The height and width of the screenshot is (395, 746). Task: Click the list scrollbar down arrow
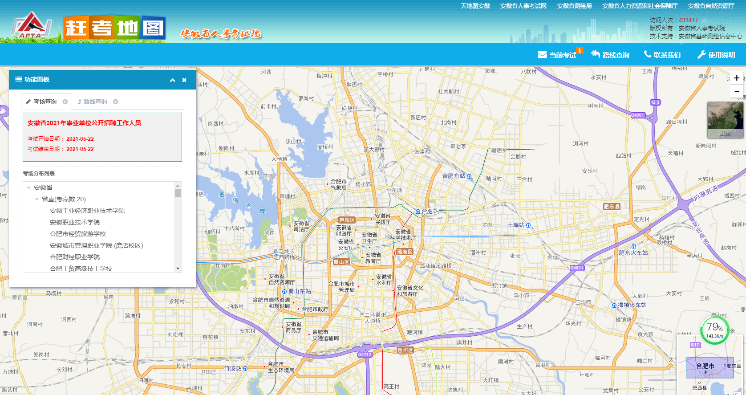point(178,269)
